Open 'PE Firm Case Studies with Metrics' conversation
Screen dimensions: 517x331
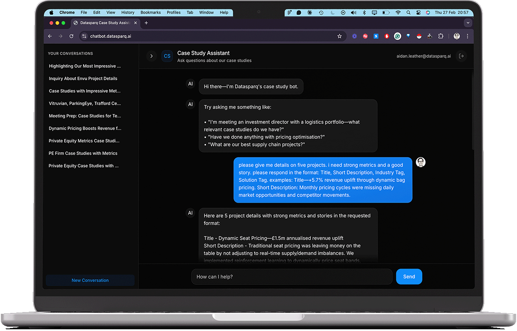coord(83,153)
